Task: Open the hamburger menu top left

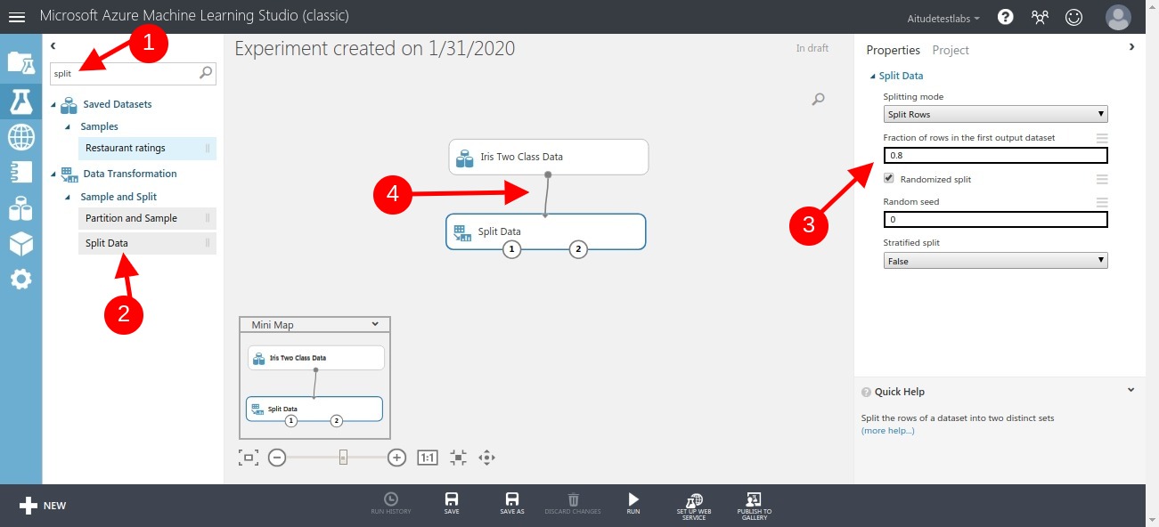Action: pos(16,15)
